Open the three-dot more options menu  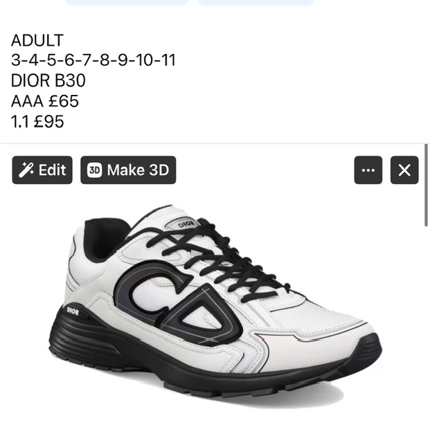[x=368, y=170]
